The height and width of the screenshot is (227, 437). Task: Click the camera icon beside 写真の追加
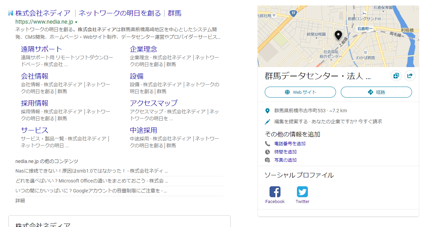click(x=267, y=160)
